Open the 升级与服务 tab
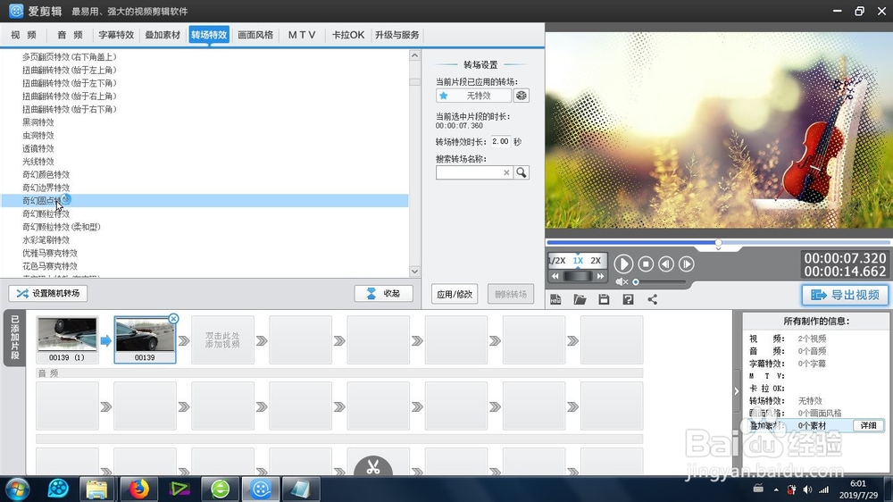 397,35
